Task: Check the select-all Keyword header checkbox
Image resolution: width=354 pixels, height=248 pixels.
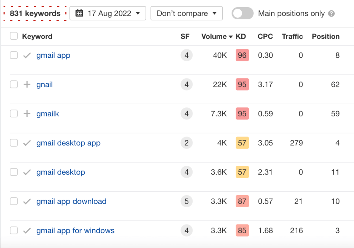Action: (x=14, y=36)
